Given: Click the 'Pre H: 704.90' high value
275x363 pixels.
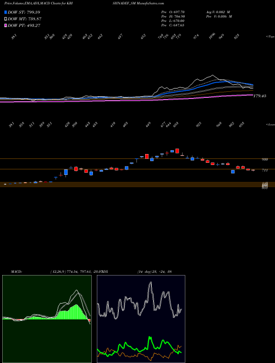Looking at the screenshot, I should click(x=173, y=16).
